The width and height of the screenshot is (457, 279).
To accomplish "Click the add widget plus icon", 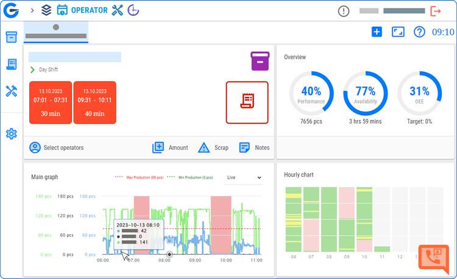I will (377, 32).
